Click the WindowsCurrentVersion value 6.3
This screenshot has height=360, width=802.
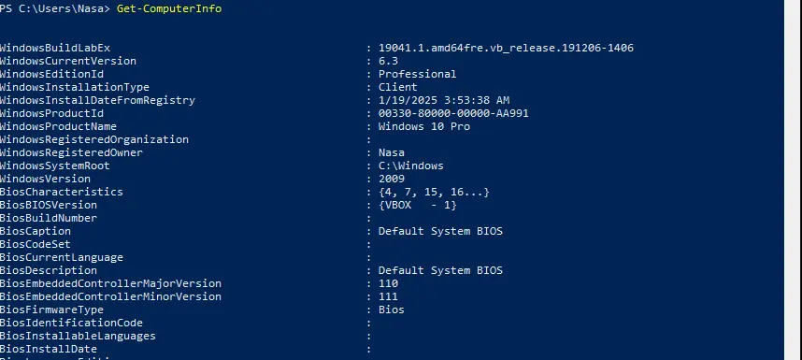388,62
